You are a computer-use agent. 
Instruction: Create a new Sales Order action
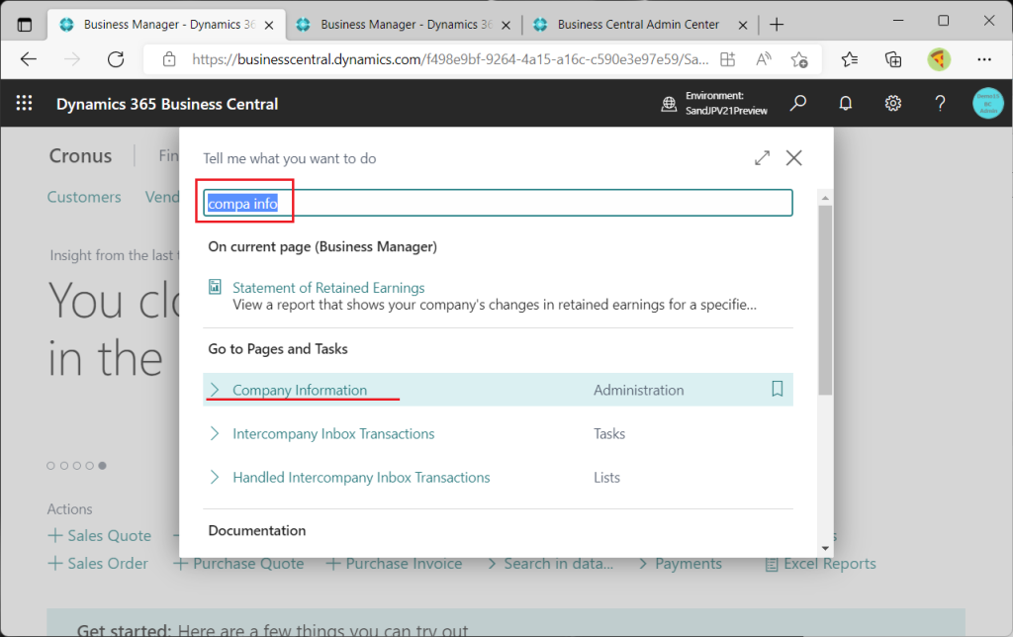pos(98,564)
